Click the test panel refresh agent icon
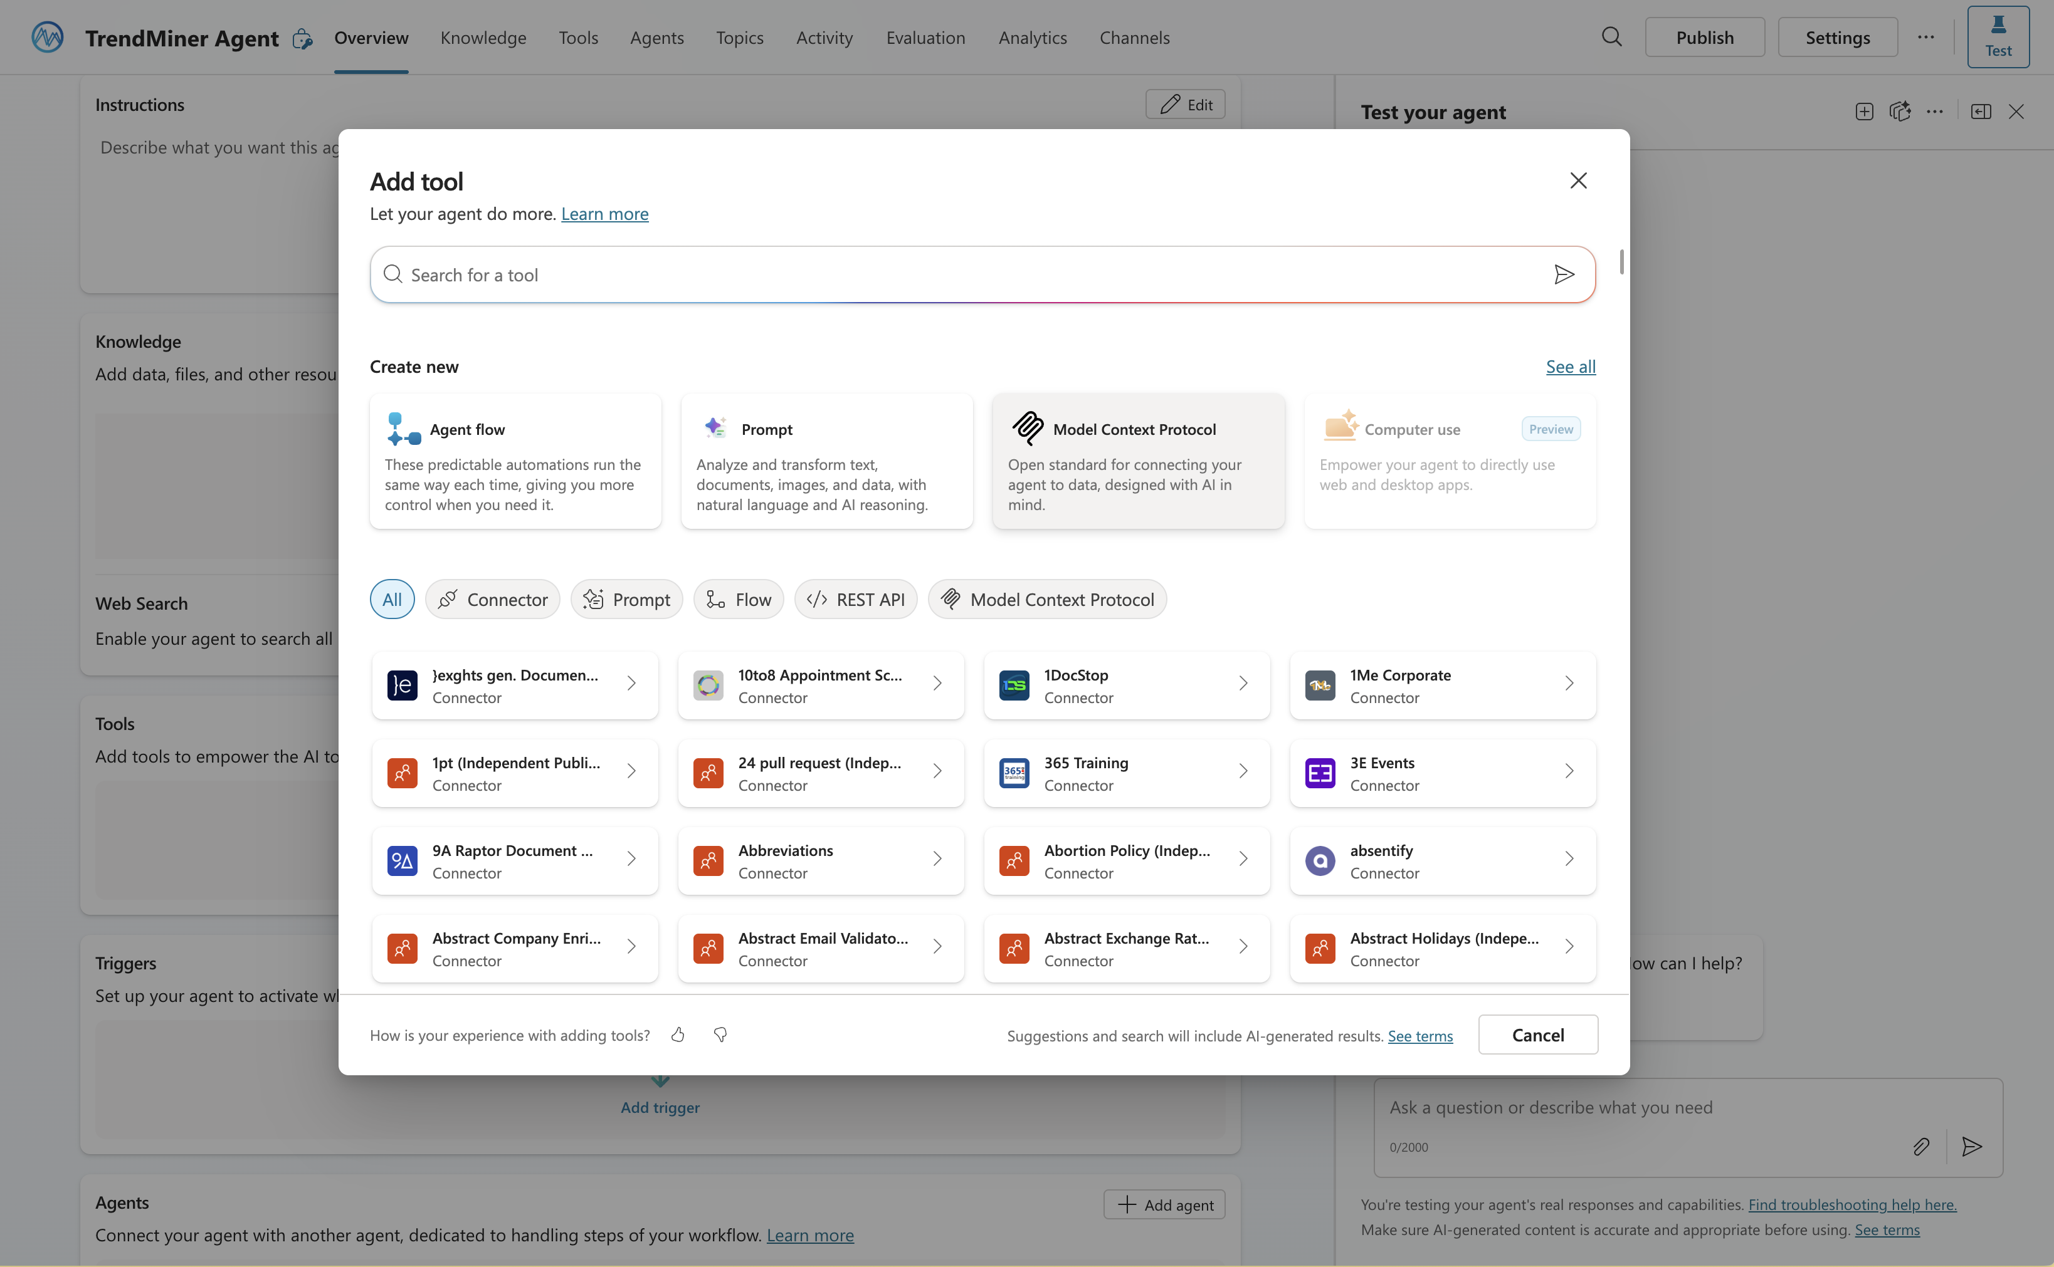Viewport: 2054px width, 1267px height. click(x=1900, y=112)
